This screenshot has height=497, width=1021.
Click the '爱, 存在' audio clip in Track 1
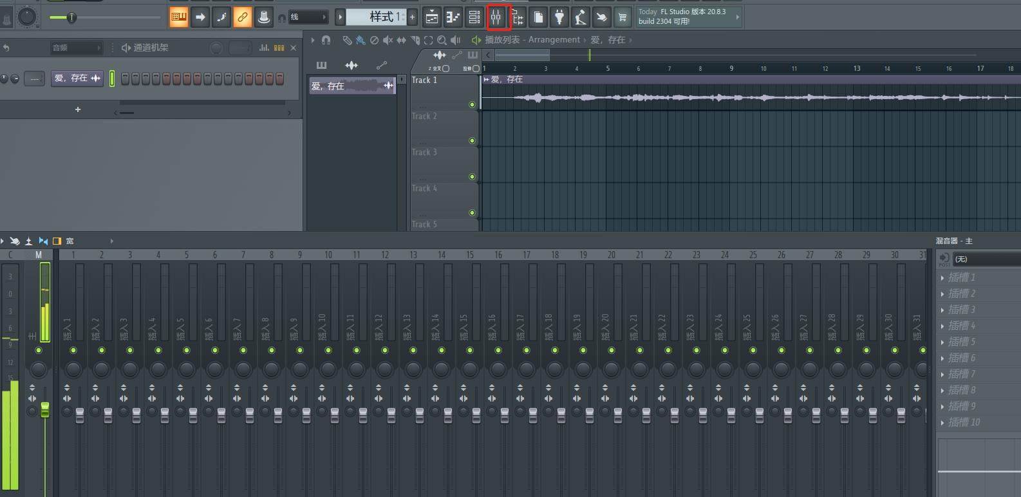751,92
